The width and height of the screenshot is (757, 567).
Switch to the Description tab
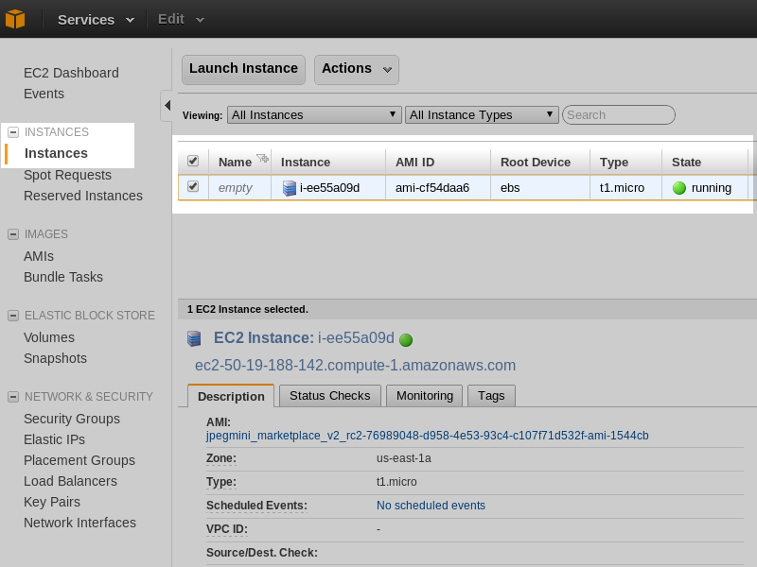[231, 396]
